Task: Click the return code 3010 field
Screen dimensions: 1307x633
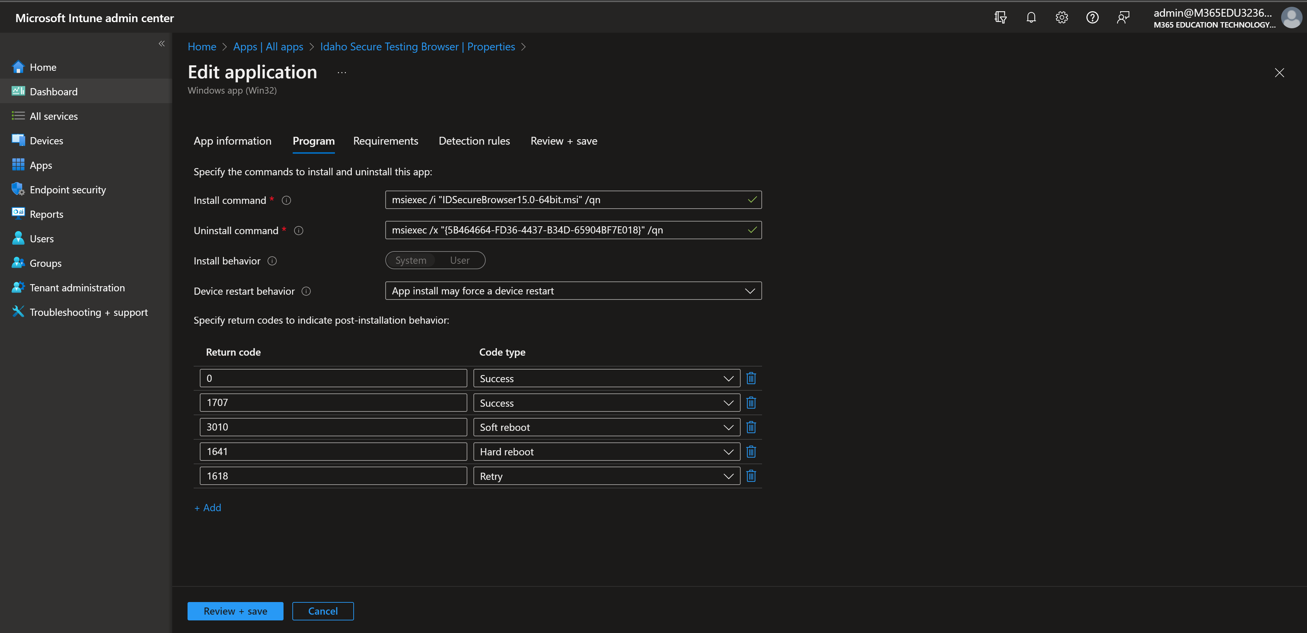Action: [x=333, y=427]
